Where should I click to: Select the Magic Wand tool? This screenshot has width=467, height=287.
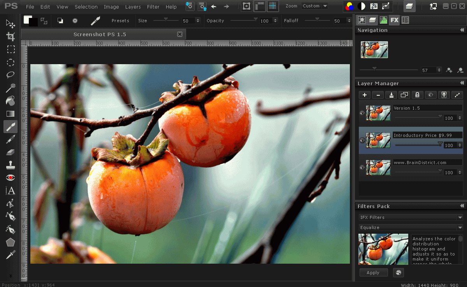click(11, 87)
